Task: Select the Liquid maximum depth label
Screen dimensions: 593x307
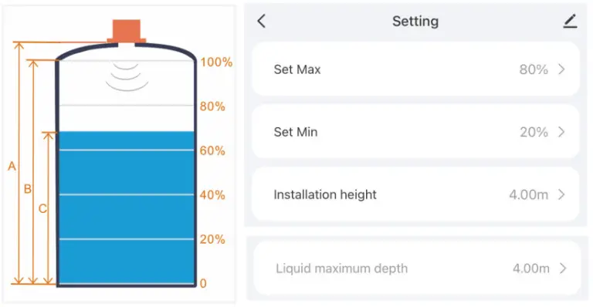Action: click(342, 268)
